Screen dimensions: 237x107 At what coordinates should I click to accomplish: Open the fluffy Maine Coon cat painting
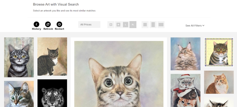185,54
